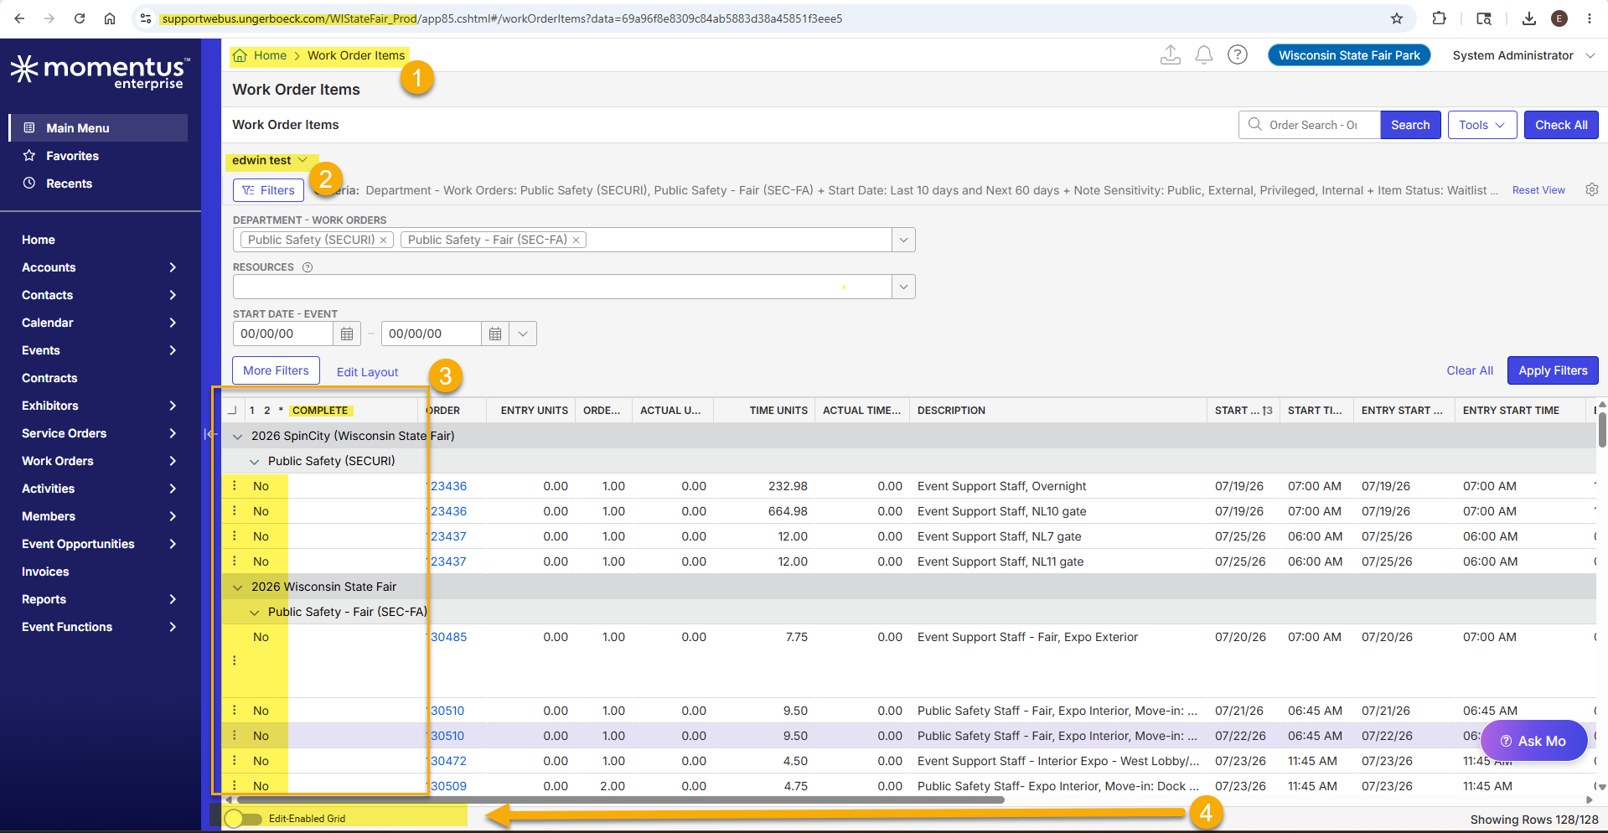Viewport: 1608px width, 833px height.
Task: Sort by Description column header
Action: coord(951,410)
